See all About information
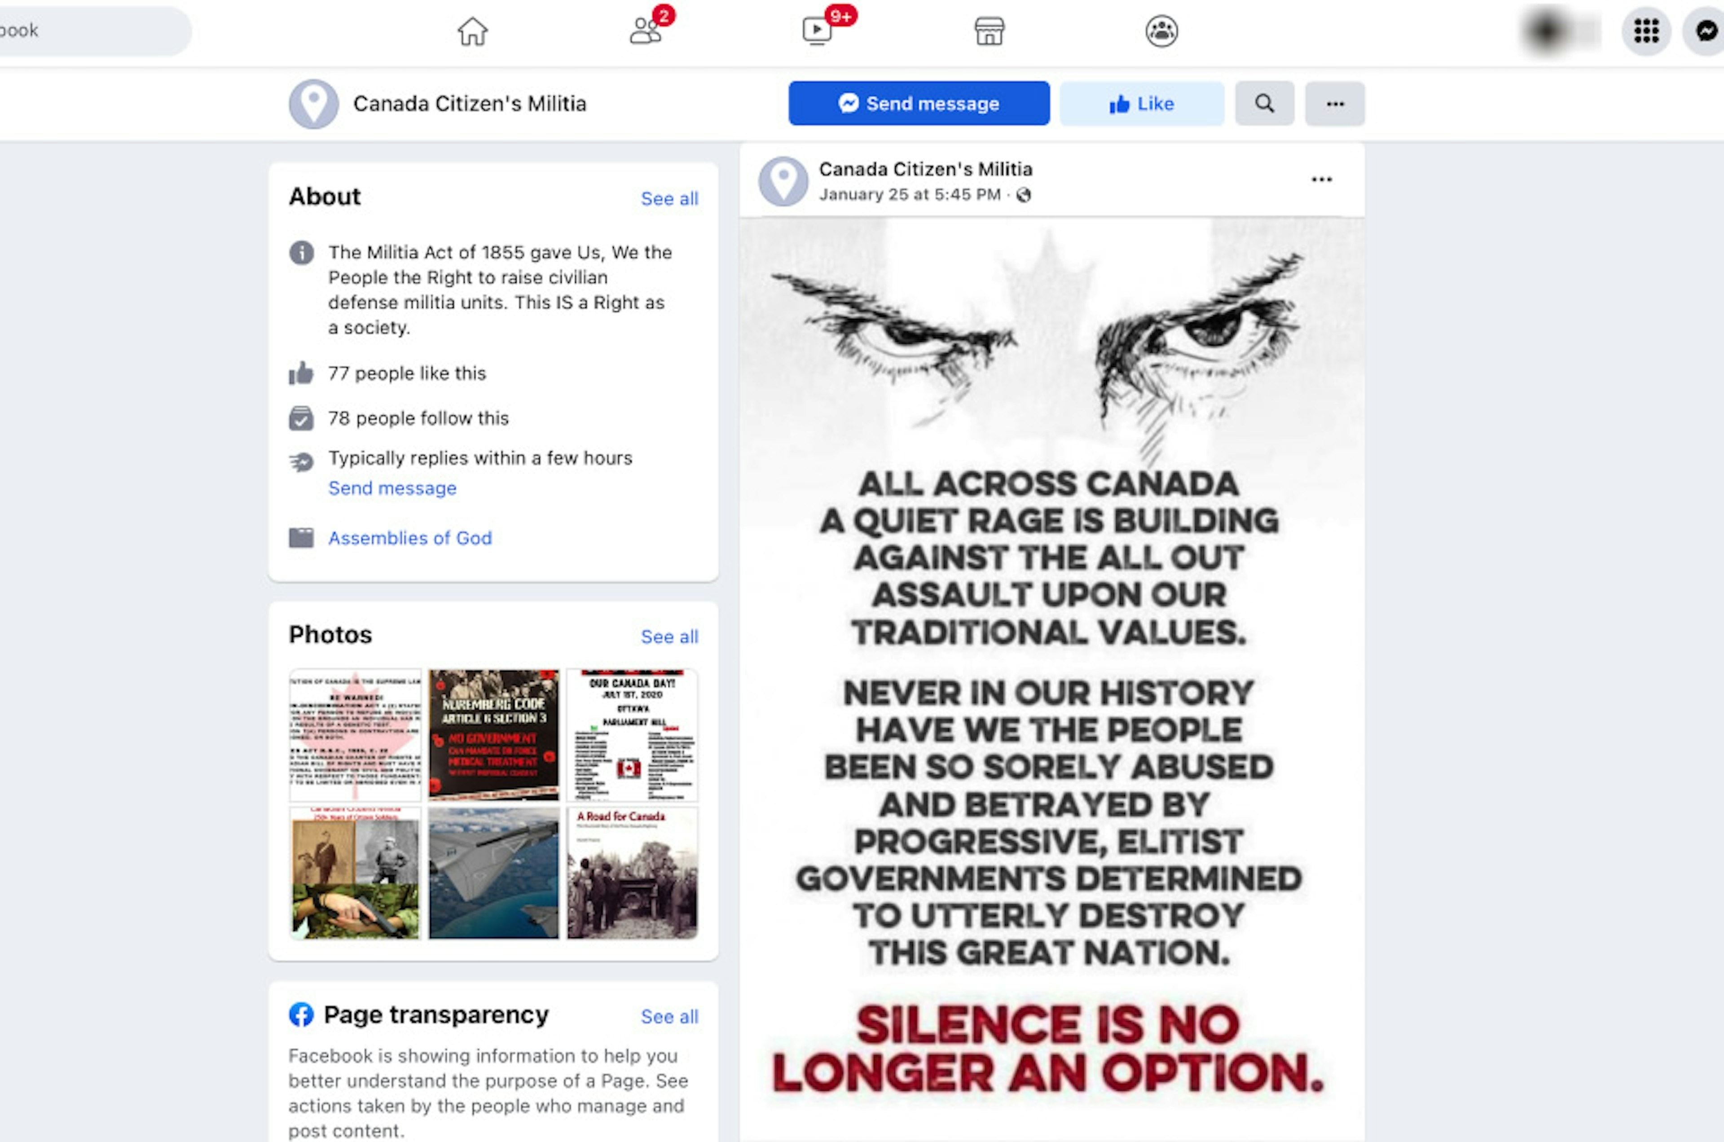 pyautogui.click(x=669, y=199)
